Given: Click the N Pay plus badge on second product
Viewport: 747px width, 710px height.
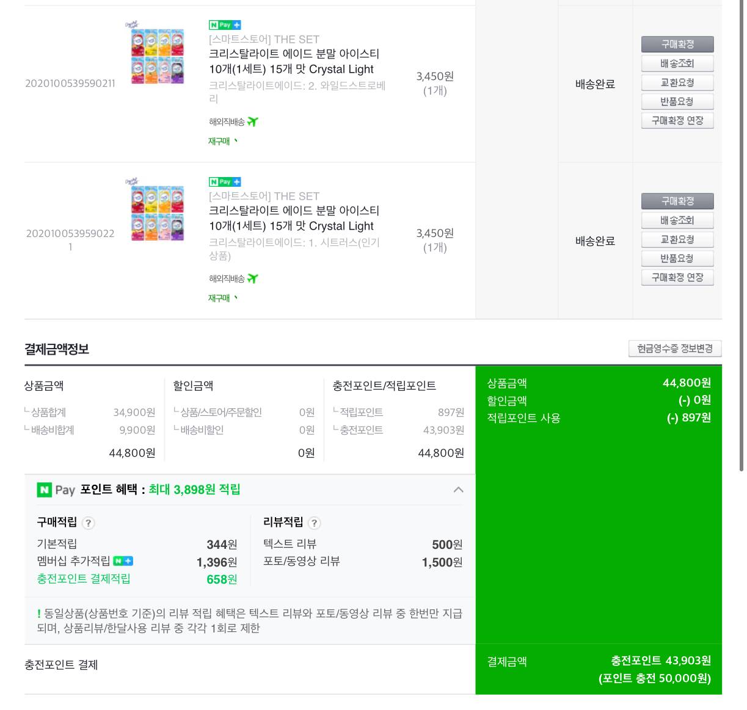Looking at the screenshot, I should tap(225, 182).
